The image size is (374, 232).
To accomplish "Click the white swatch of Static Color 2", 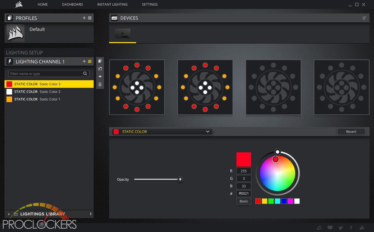I will tap(9, 91).
